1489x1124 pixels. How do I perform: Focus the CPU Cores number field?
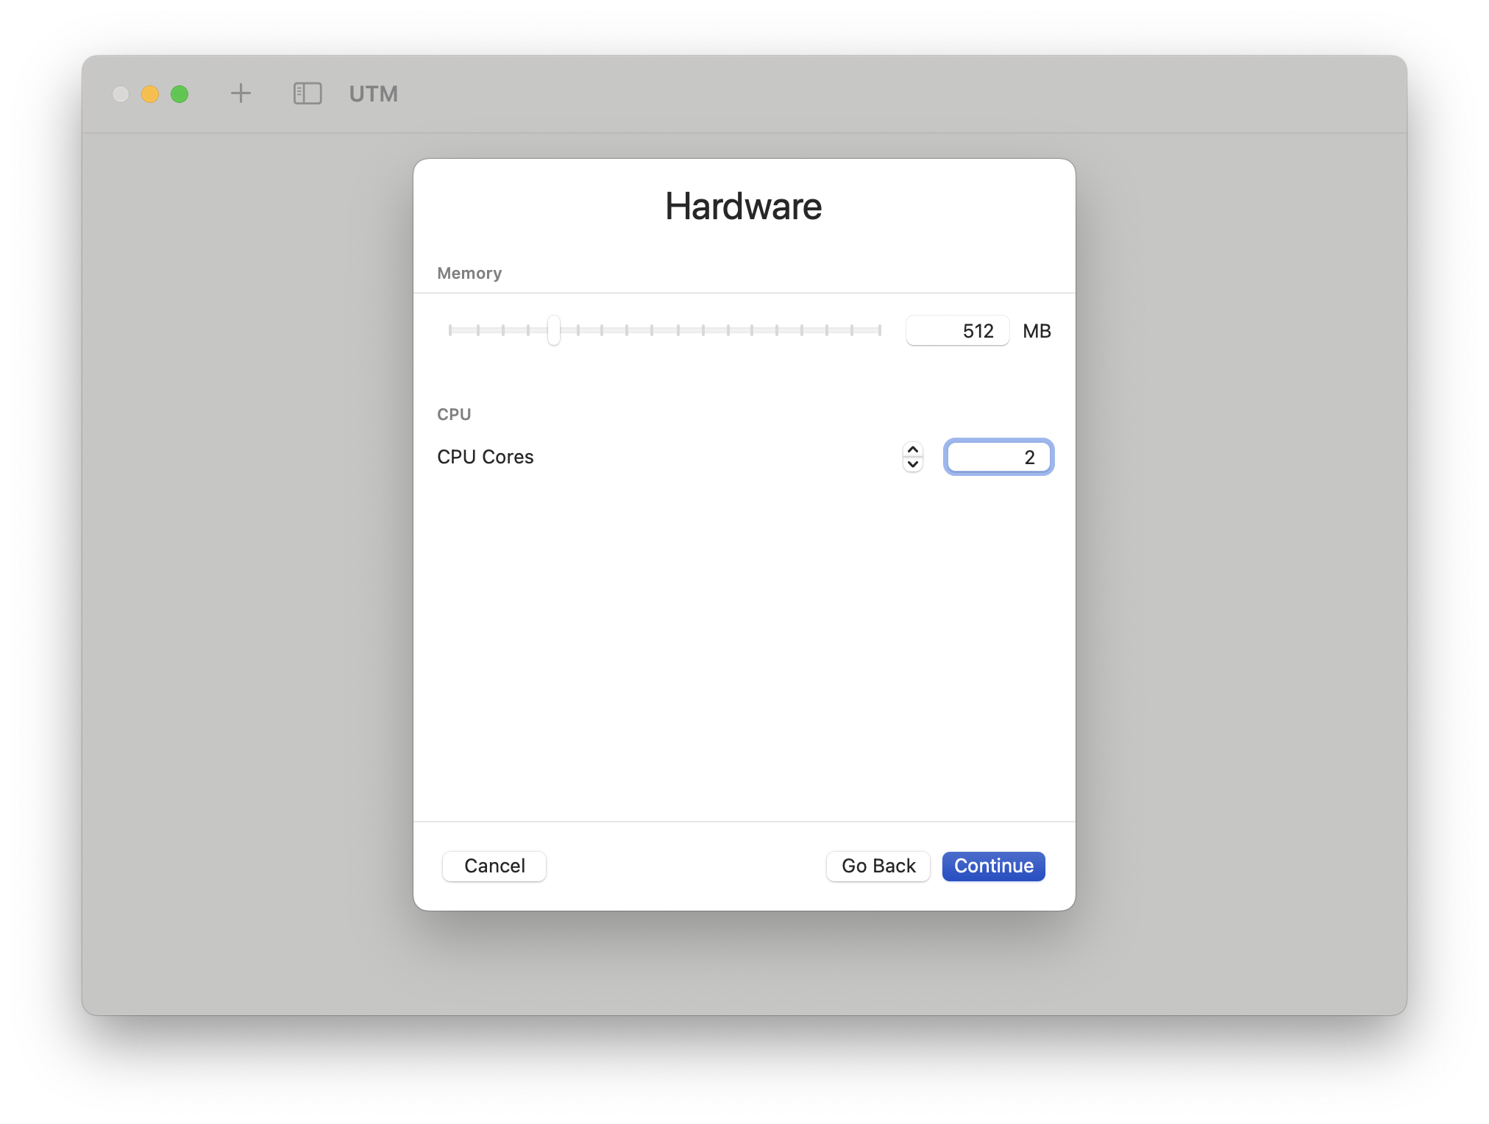pyautogui.click(x=998, y=457)
